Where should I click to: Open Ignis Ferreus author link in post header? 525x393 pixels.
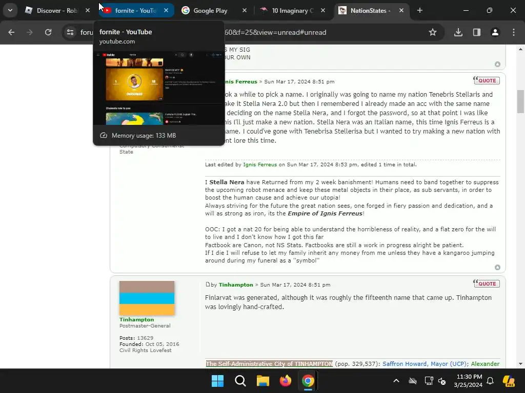point(241,81)
